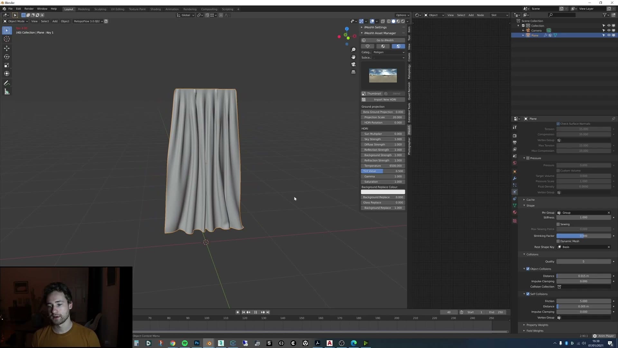618x348 pixels.
Task: Expand the iMeshh Settings panel
Action: (375, 27)
